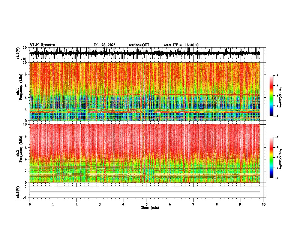Click the '5' tick on the time axis

(x=147, y=204)
